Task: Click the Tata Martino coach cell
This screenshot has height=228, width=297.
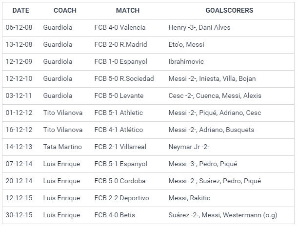Action: [x=62, y=147]
